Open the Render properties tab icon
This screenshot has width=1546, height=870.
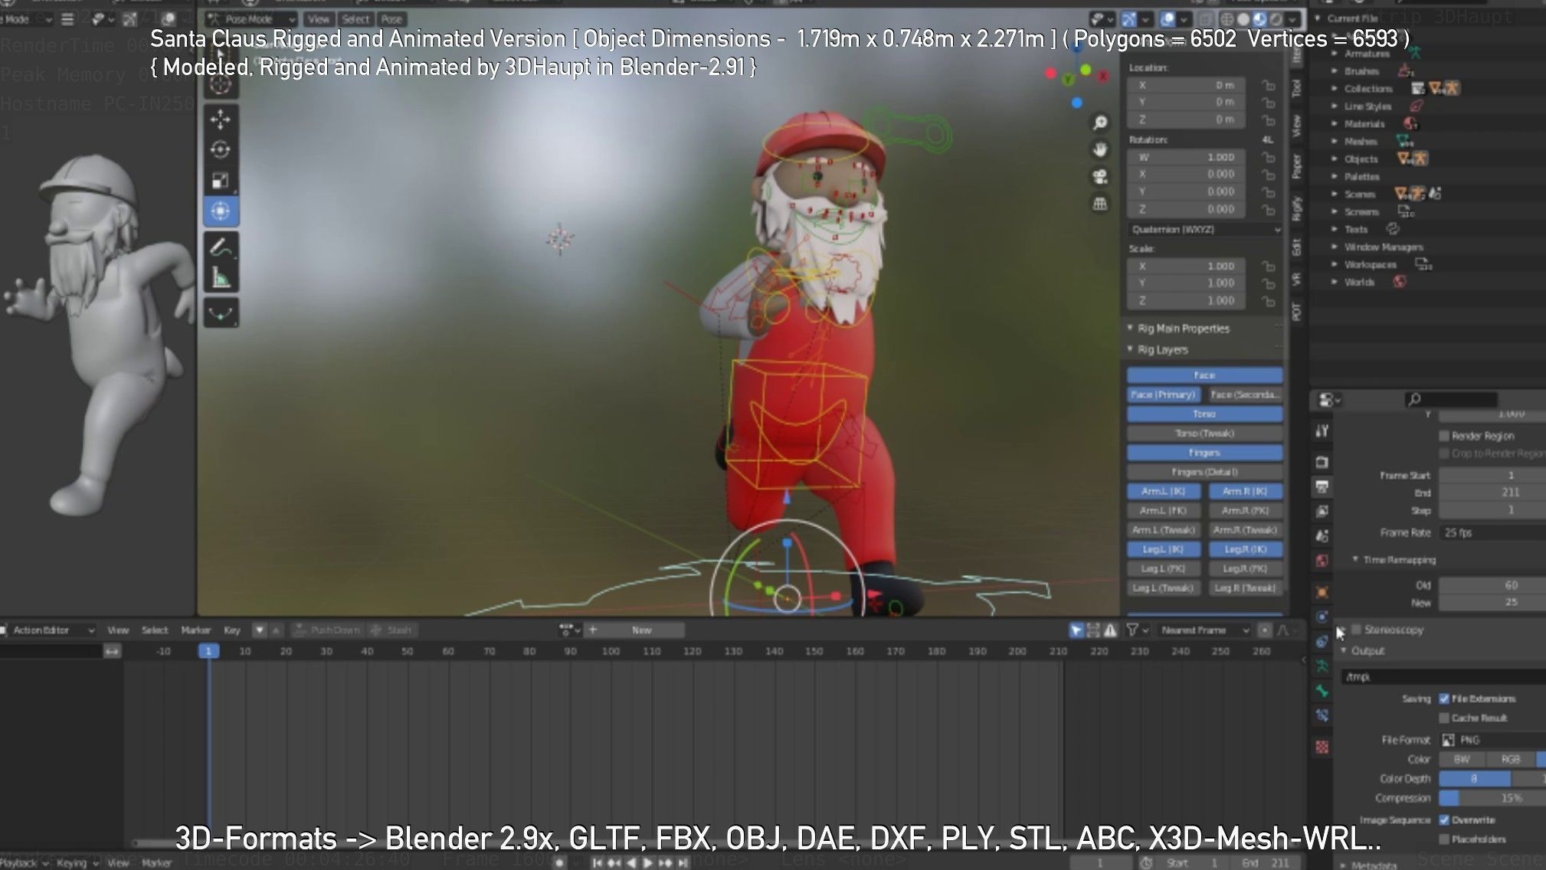pos(1322,462)
